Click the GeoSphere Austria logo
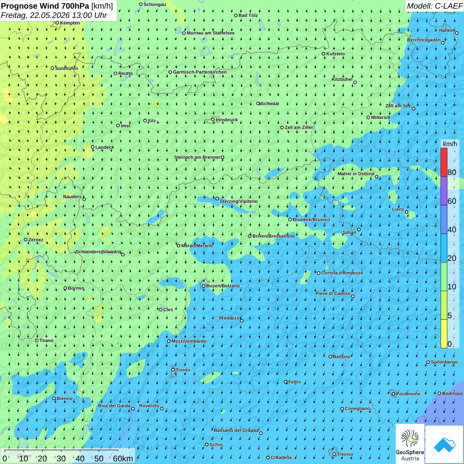The image size is (464, 464). tap(410, 443)
